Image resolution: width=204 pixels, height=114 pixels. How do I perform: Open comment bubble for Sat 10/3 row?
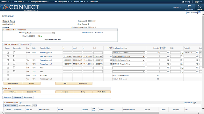[14, 67]
